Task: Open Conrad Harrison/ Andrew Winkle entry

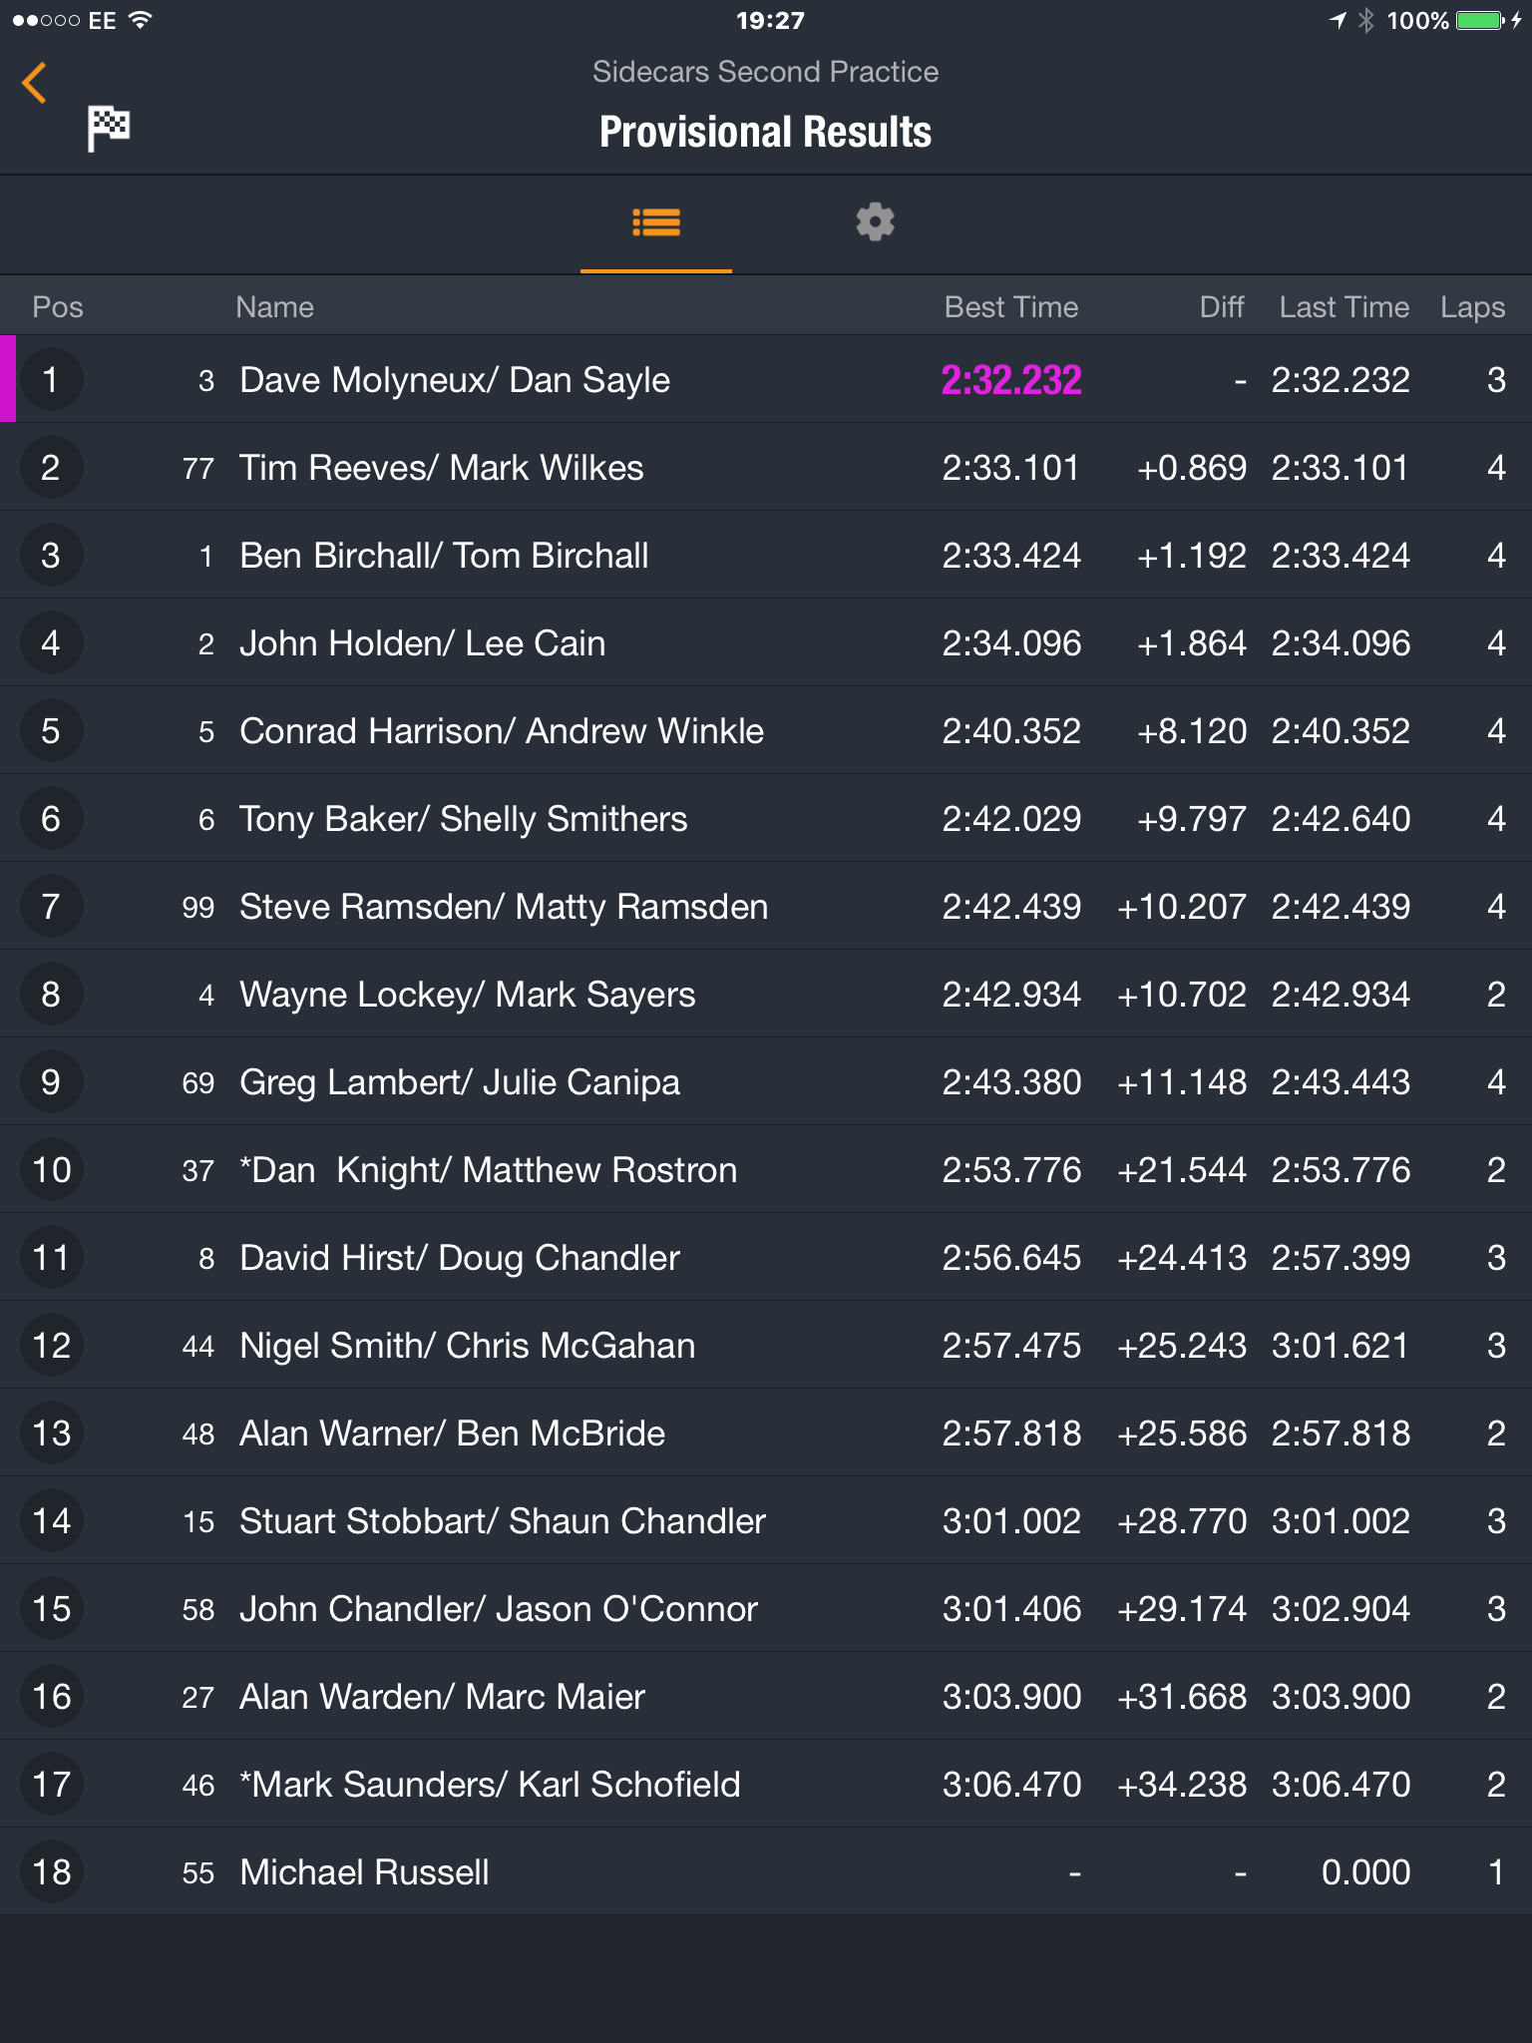Action: coord(766,730)
